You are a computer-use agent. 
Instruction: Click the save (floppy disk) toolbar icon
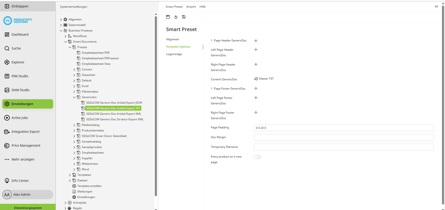tap(168, 17)
